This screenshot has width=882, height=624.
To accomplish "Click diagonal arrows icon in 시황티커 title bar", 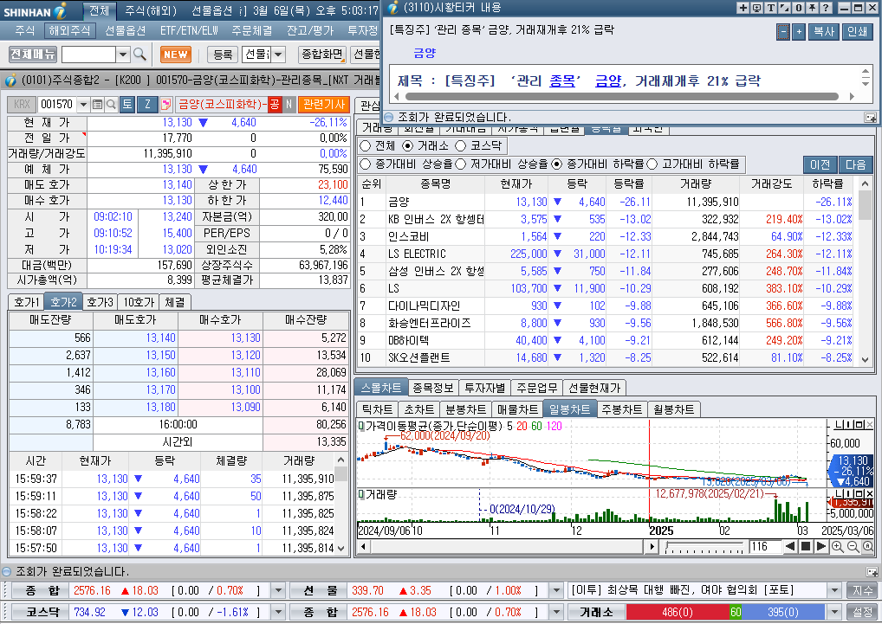I will point(785,8).
